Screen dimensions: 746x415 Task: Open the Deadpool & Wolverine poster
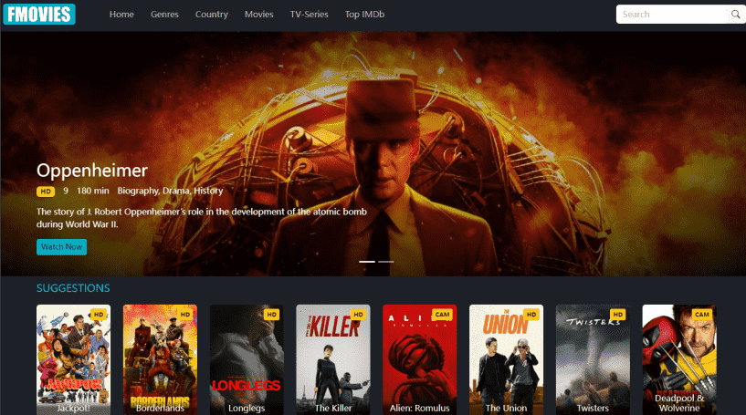point(678,359)
